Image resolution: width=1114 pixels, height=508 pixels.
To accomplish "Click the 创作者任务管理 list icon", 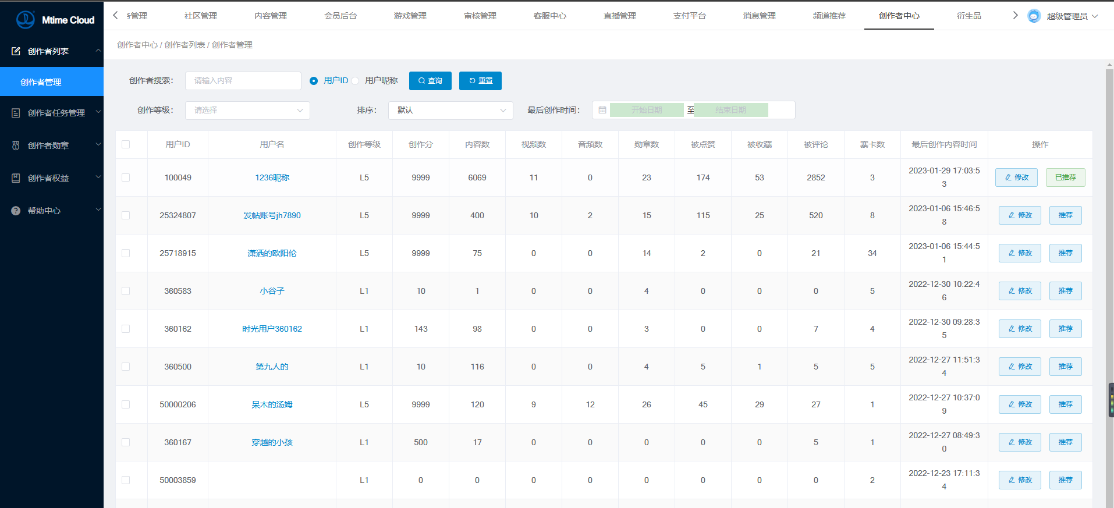I will coord(16,113).
